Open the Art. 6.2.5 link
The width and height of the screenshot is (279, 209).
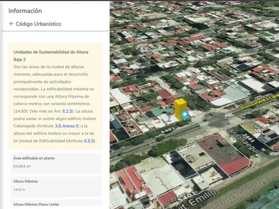coord(67,111)
